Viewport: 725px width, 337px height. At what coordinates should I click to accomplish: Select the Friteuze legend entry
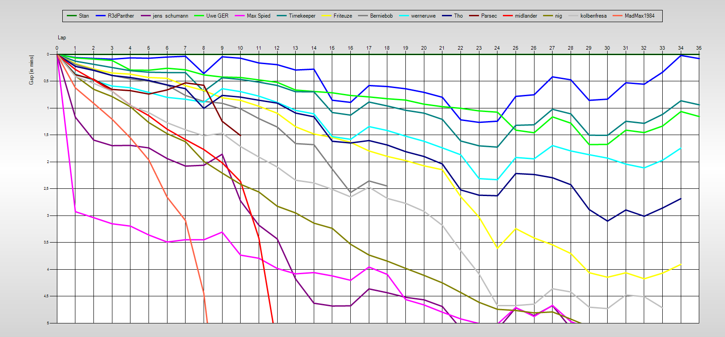point(336,16)
